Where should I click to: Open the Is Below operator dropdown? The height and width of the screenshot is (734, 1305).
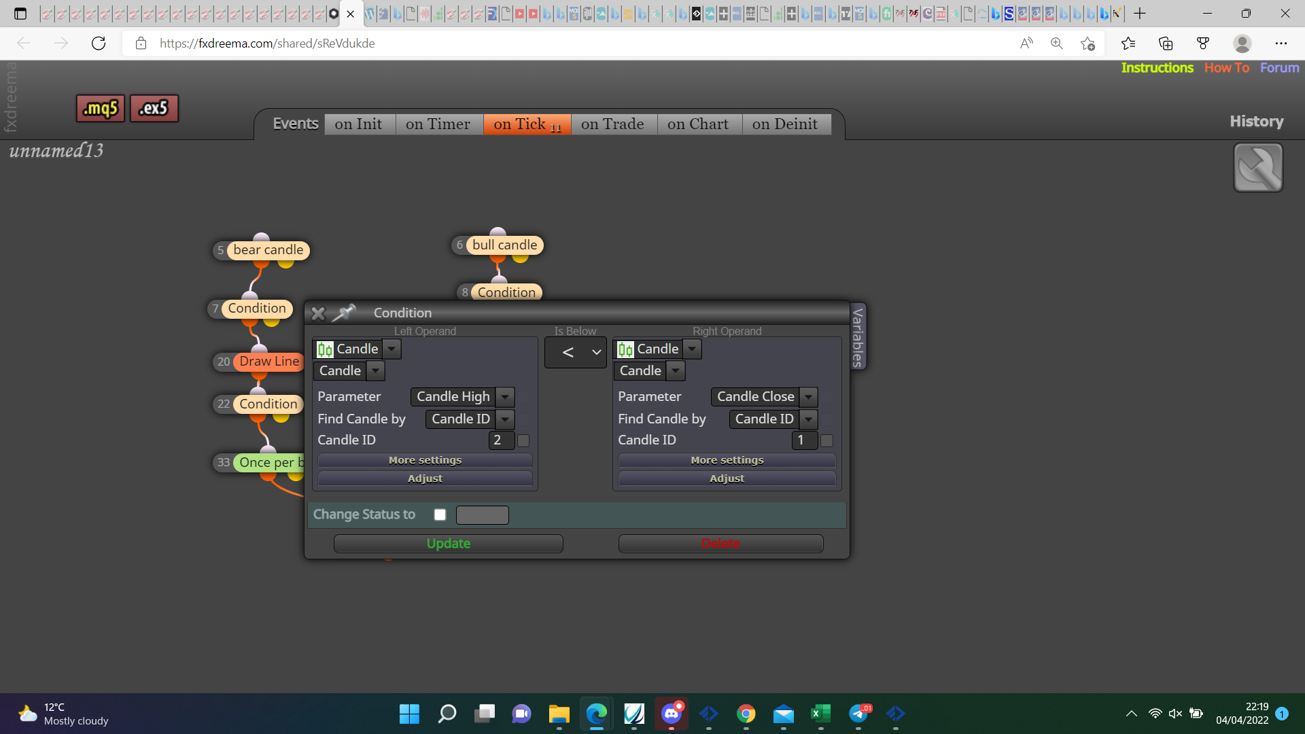point(576,352)
